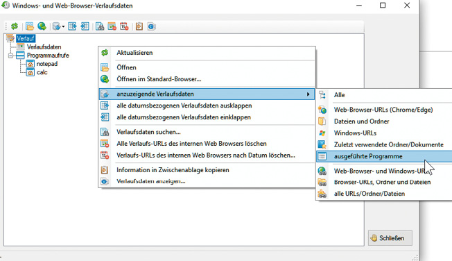Click the globe open-in-browser toolbar icon
This screenshot has width=452, height=261.
(42, 26)
